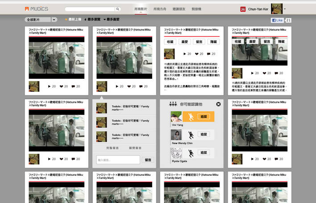
Task: Expand the user menu arrow next to Chun-Yan Ker
Action: pyautogui.click(x=285, y=9)
